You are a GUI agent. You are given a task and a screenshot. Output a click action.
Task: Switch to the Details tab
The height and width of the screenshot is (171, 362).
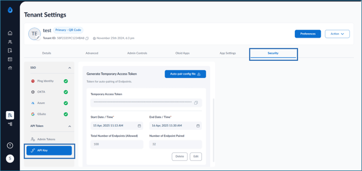tap(47, 53)
